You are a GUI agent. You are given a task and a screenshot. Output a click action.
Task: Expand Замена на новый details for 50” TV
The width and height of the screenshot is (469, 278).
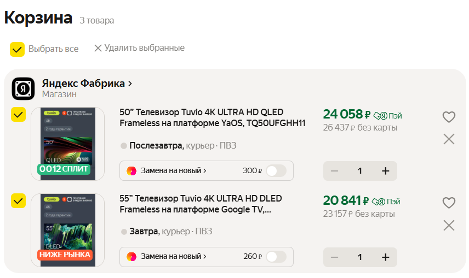[173, 171]
